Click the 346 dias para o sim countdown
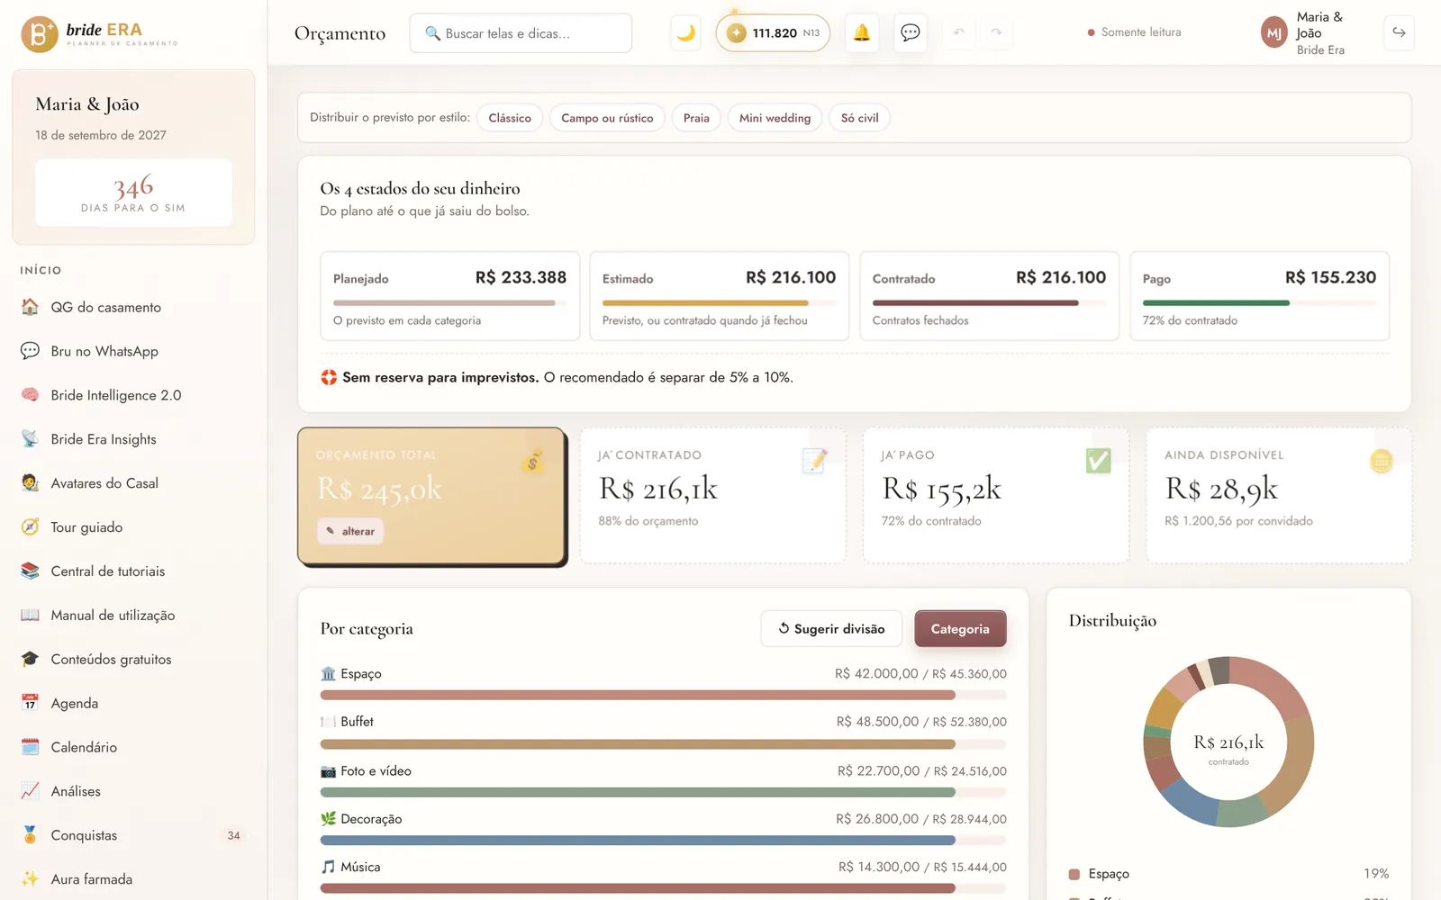 click(x=133, y=193)
